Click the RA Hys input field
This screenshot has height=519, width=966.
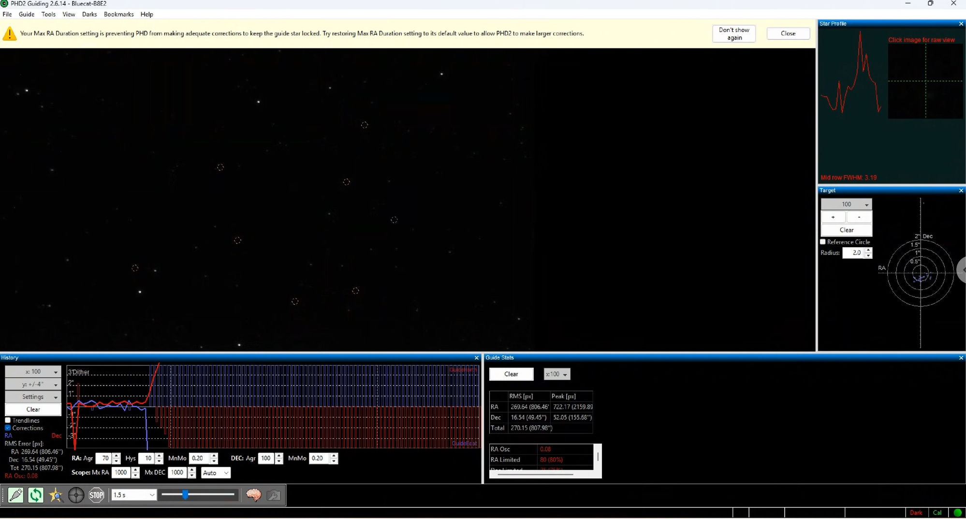(x=146, y=458)
